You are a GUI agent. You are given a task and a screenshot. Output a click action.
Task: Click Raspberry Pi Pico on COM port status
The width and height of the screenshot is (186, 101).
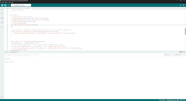point(173,100)
